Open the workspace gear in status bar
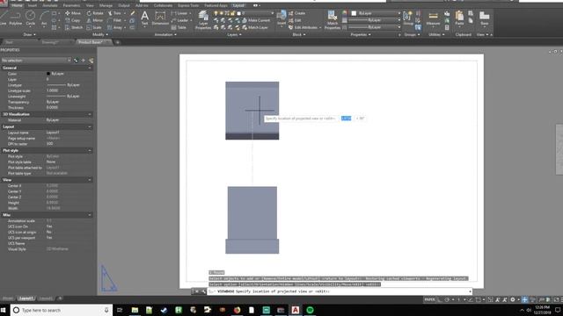 pyautogui.click(x=513, y=299)
